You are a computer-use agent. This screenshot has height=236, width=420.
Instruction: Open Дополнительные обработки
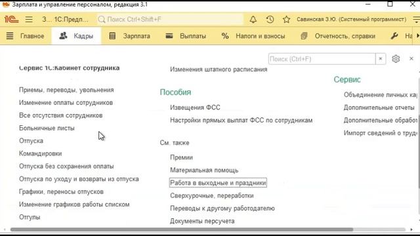click(x=381, y=120)
